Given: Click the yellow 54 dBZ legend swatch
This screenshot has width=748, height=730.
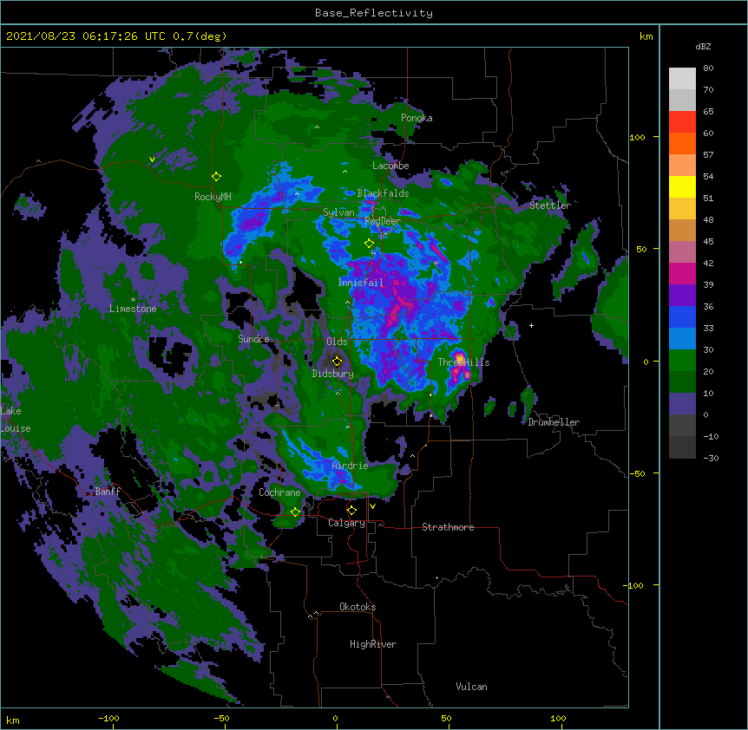Looking at the screenshot, I should click(x=682, y=186).
